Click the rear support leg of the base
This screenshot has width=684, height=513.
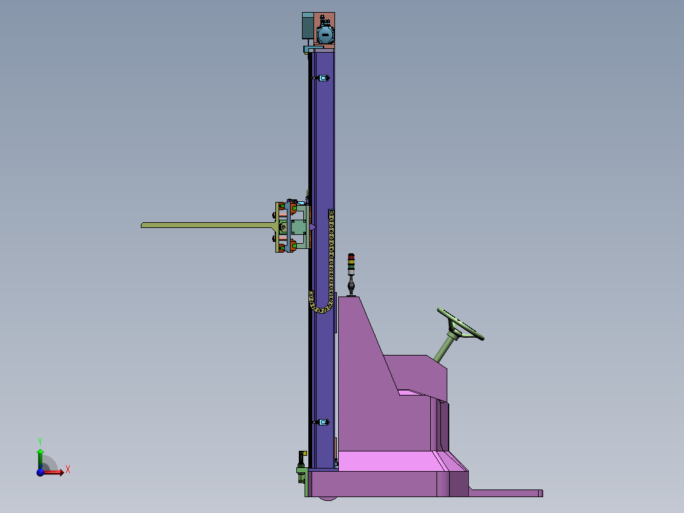[506, 493]
